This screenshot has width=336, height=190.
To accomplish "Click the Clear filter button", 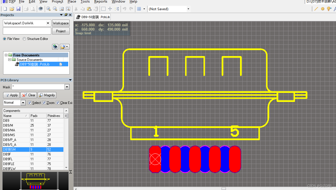I will (x=29, y=95).
